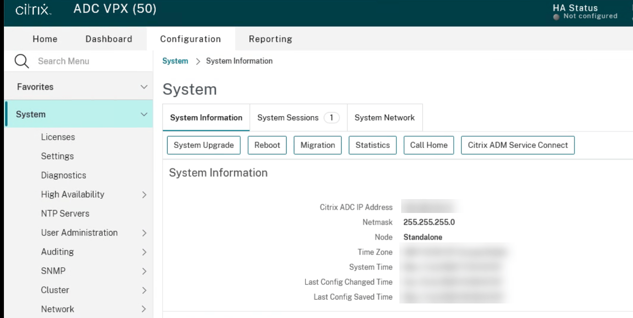Switch to the Dashboard tab

click(x=109, y=39)
